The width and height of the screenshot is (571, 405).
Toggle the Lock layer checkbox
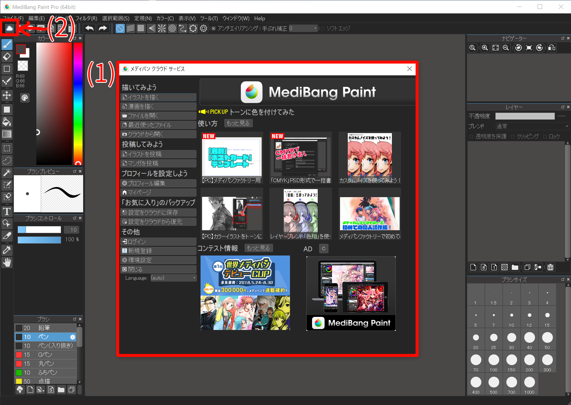point(545,136)
